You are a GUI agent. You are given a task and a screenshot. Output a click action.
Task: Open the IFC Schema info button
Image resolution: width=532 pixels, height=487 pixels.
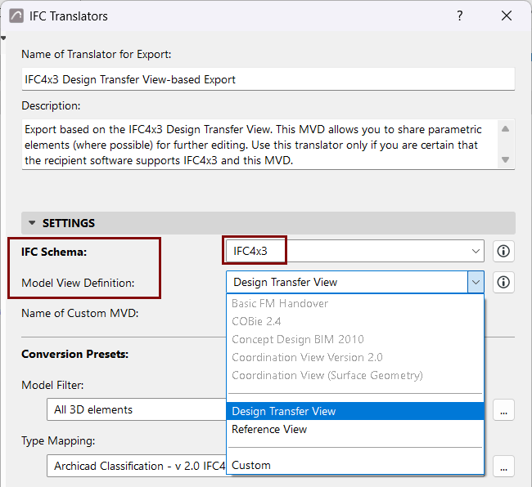point(503,251)
